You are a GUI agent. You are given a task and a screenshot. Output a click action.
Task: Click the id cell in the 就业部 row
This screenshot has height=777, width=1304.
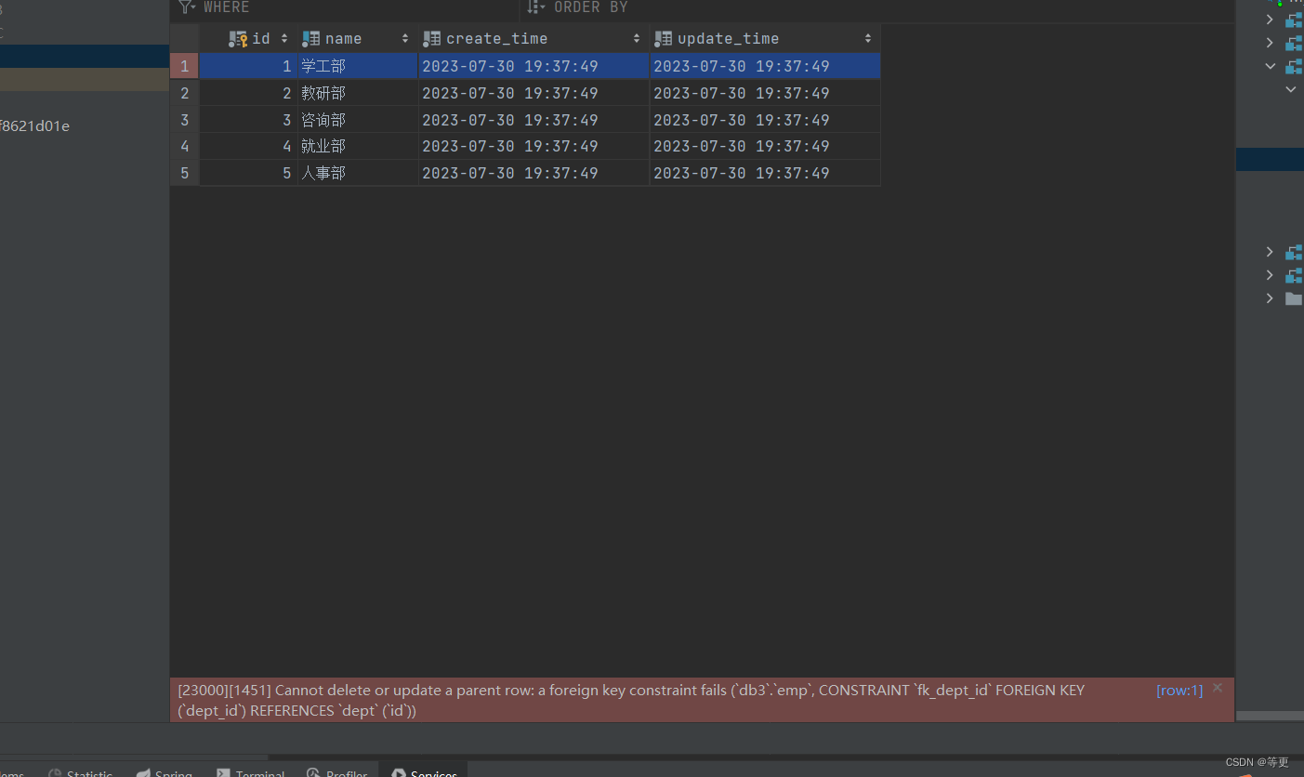pyautogui.click(x=248, y=146)
